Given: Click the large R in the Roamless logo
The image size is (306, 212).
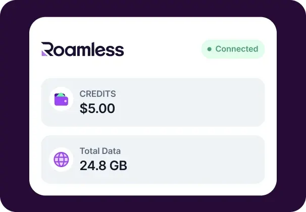Looking at the screenshot, I should [x=47, y=49].
